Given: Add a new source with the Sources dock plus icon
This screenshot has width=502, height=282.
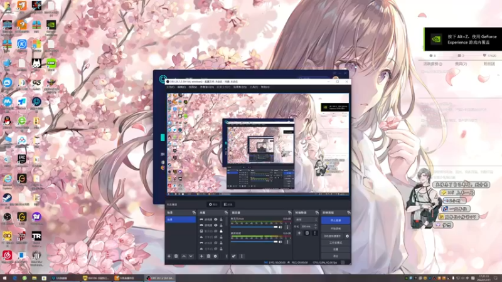Looking at the screenshot, I should pyautogui.click(x=201, y=256).
